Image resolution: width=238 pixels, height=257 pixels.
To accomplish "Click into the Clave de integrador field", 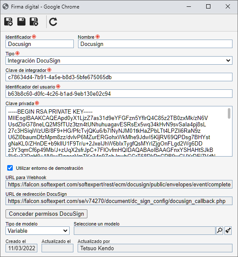I will 119,77.
